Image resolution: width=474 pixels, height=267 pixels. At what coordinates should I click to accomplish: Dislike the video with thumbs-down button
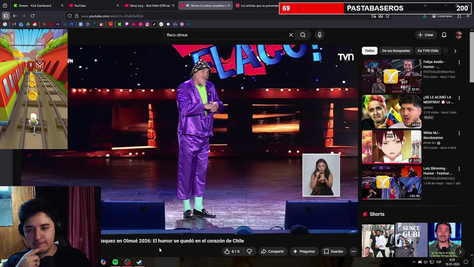(x=249, y=251)
